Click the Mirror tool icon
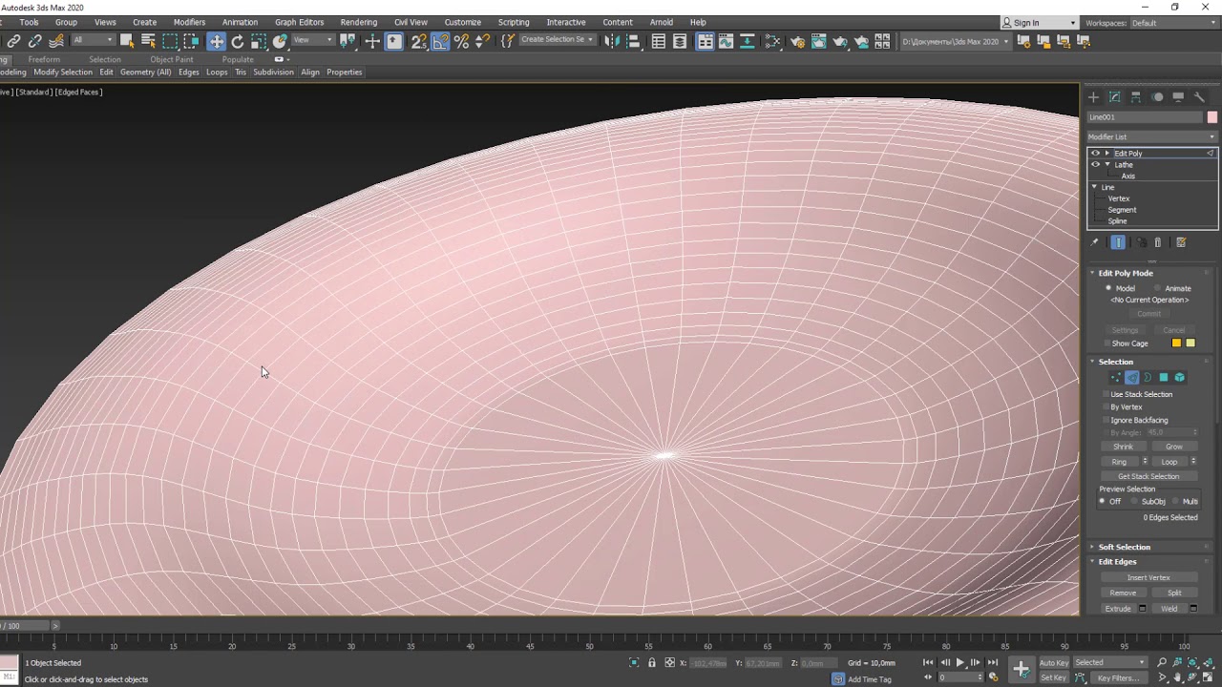The height and width of the screenshot is (687, 1222). pos(612,41)
